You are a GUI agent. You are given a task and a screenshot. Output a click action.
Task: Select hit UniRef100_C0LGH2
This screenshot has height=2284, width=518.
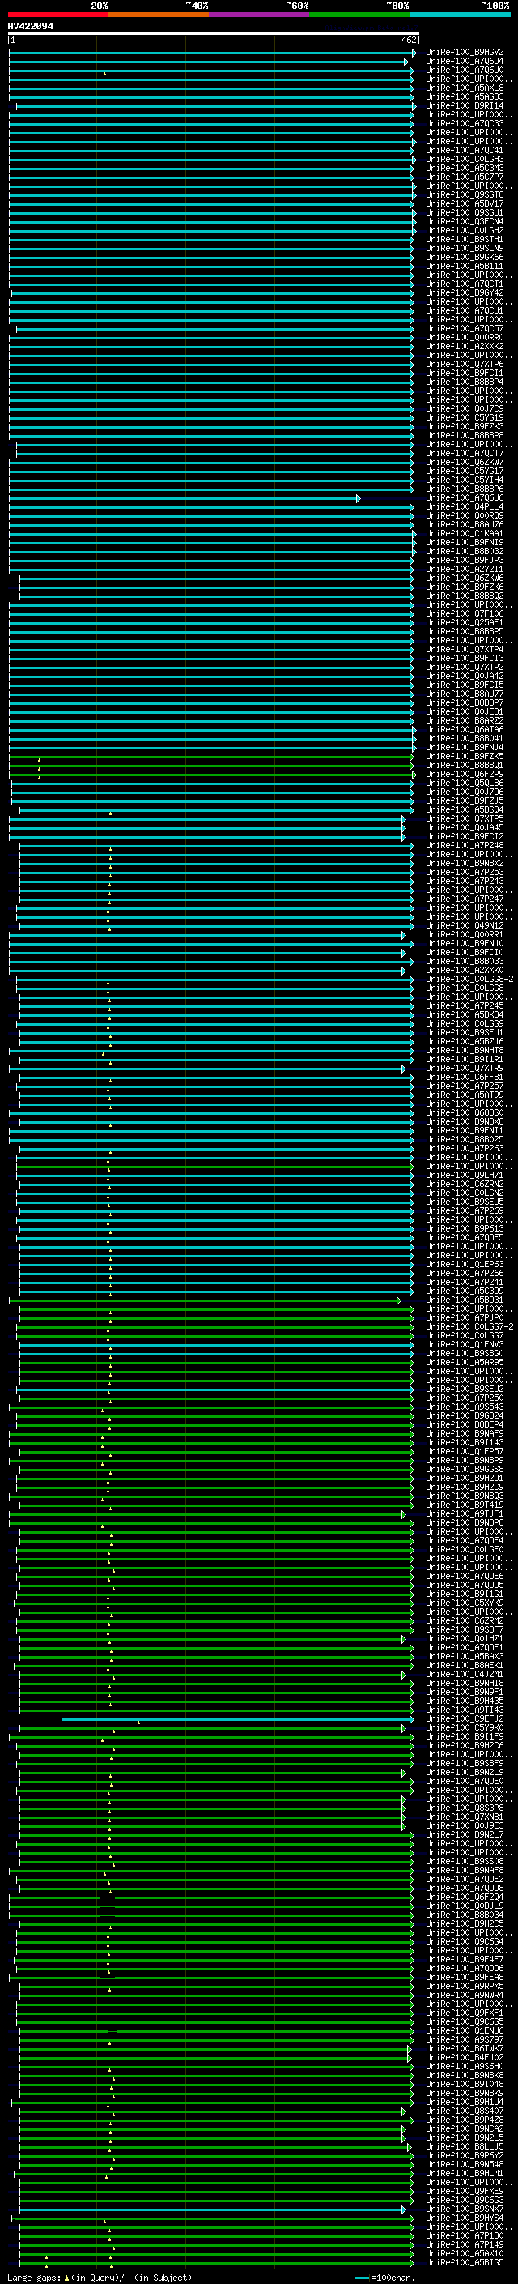(x=465, y=231)
